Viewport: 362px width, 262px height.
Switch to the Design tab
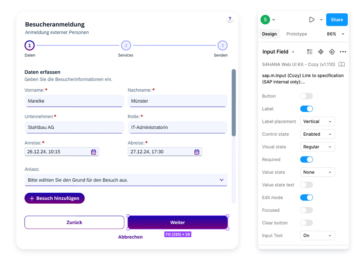[x=269, y=34]
